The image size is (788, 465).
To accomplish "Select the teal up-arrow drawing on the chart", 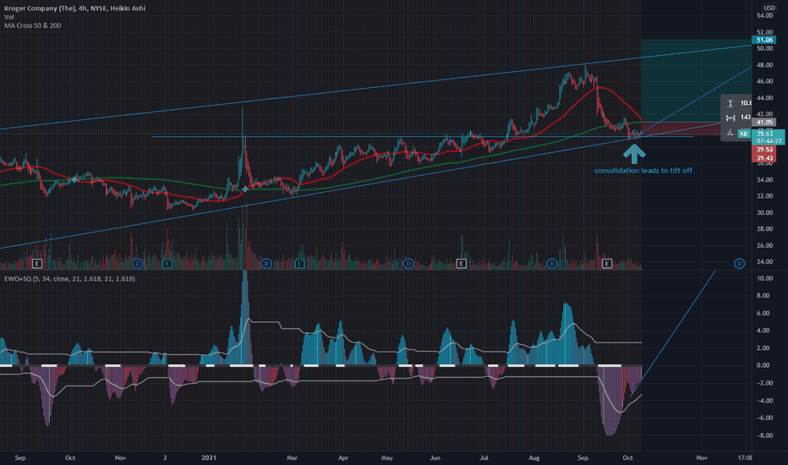I will coord(635,154).
